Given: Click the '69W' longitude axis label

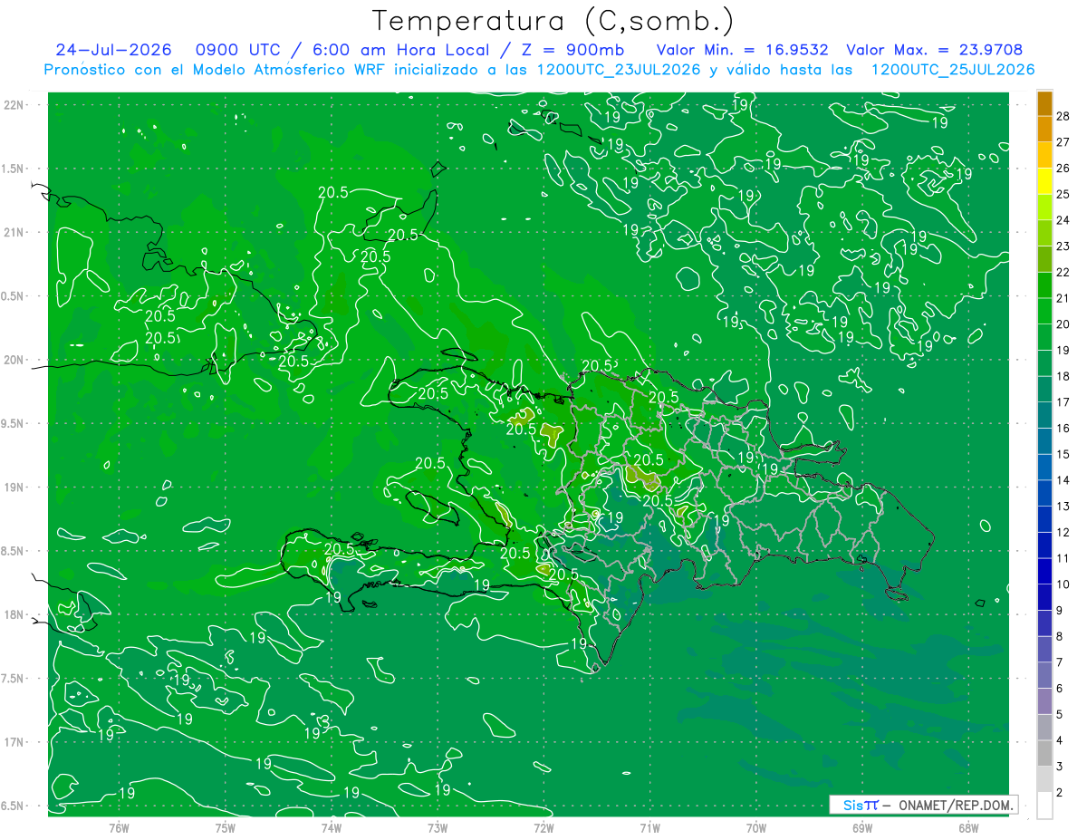Looking at the screenshot, I should point(861,828).
